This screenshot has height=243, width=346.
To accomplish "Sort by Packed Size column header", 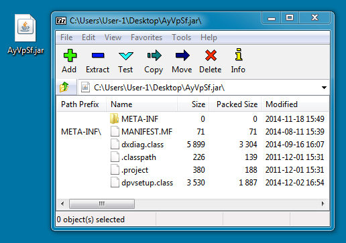I will tap(235, 104).
